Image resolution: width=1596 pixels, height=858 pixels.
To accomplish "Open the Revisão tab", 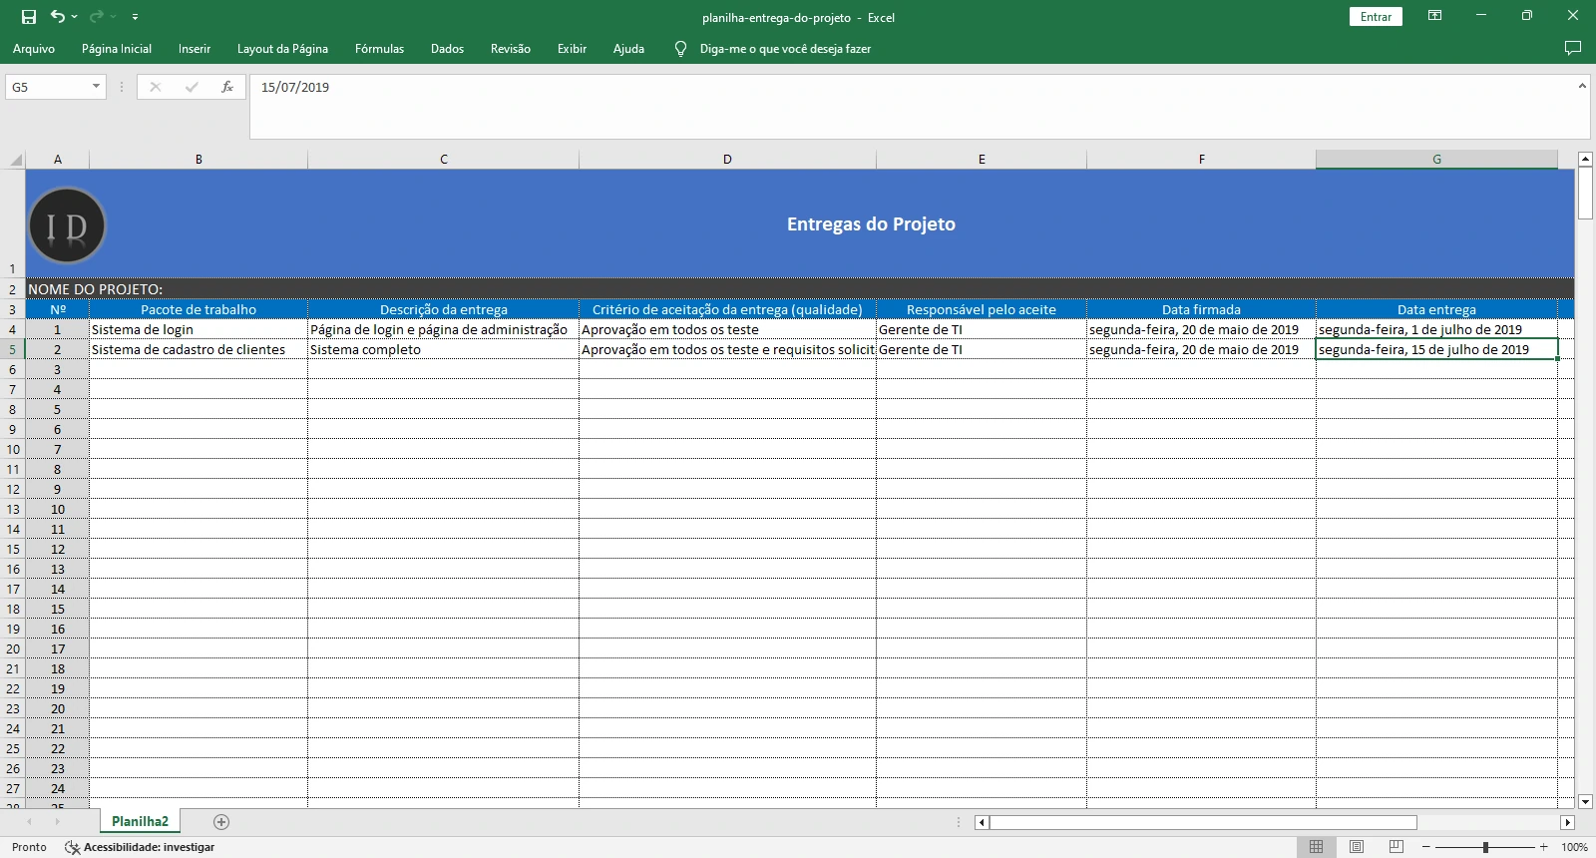I will coord(511,48).
